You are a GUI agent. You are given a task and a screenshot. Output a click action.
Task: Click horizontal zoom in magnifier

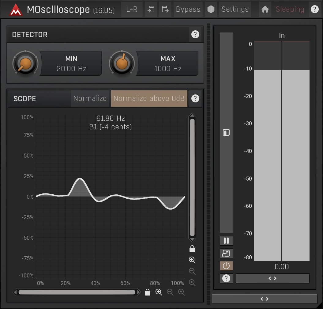[159, 292]
